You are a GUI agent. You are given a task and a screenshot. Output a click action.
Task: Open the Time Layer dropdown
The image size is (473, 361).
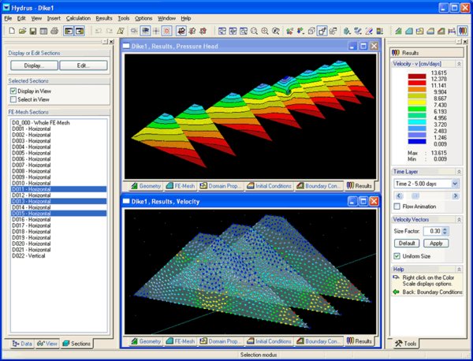455,183
